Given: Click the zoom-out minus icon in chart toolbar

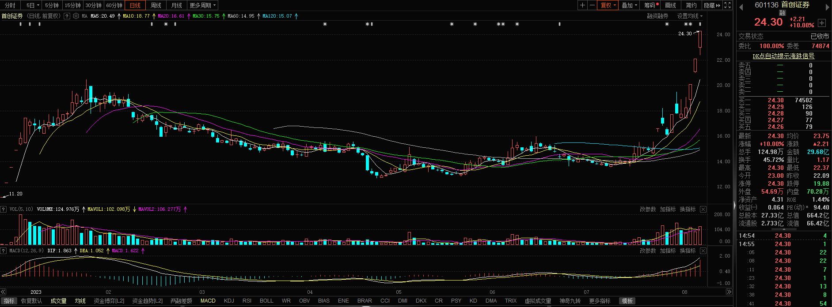Looking at the screenshot, I should [592, 5].
